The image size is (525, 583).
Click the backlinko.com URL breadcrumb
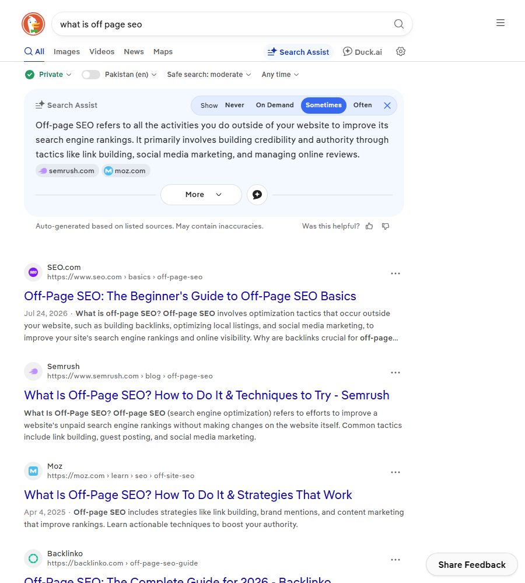pyautogui.click(x=123, y=563)
